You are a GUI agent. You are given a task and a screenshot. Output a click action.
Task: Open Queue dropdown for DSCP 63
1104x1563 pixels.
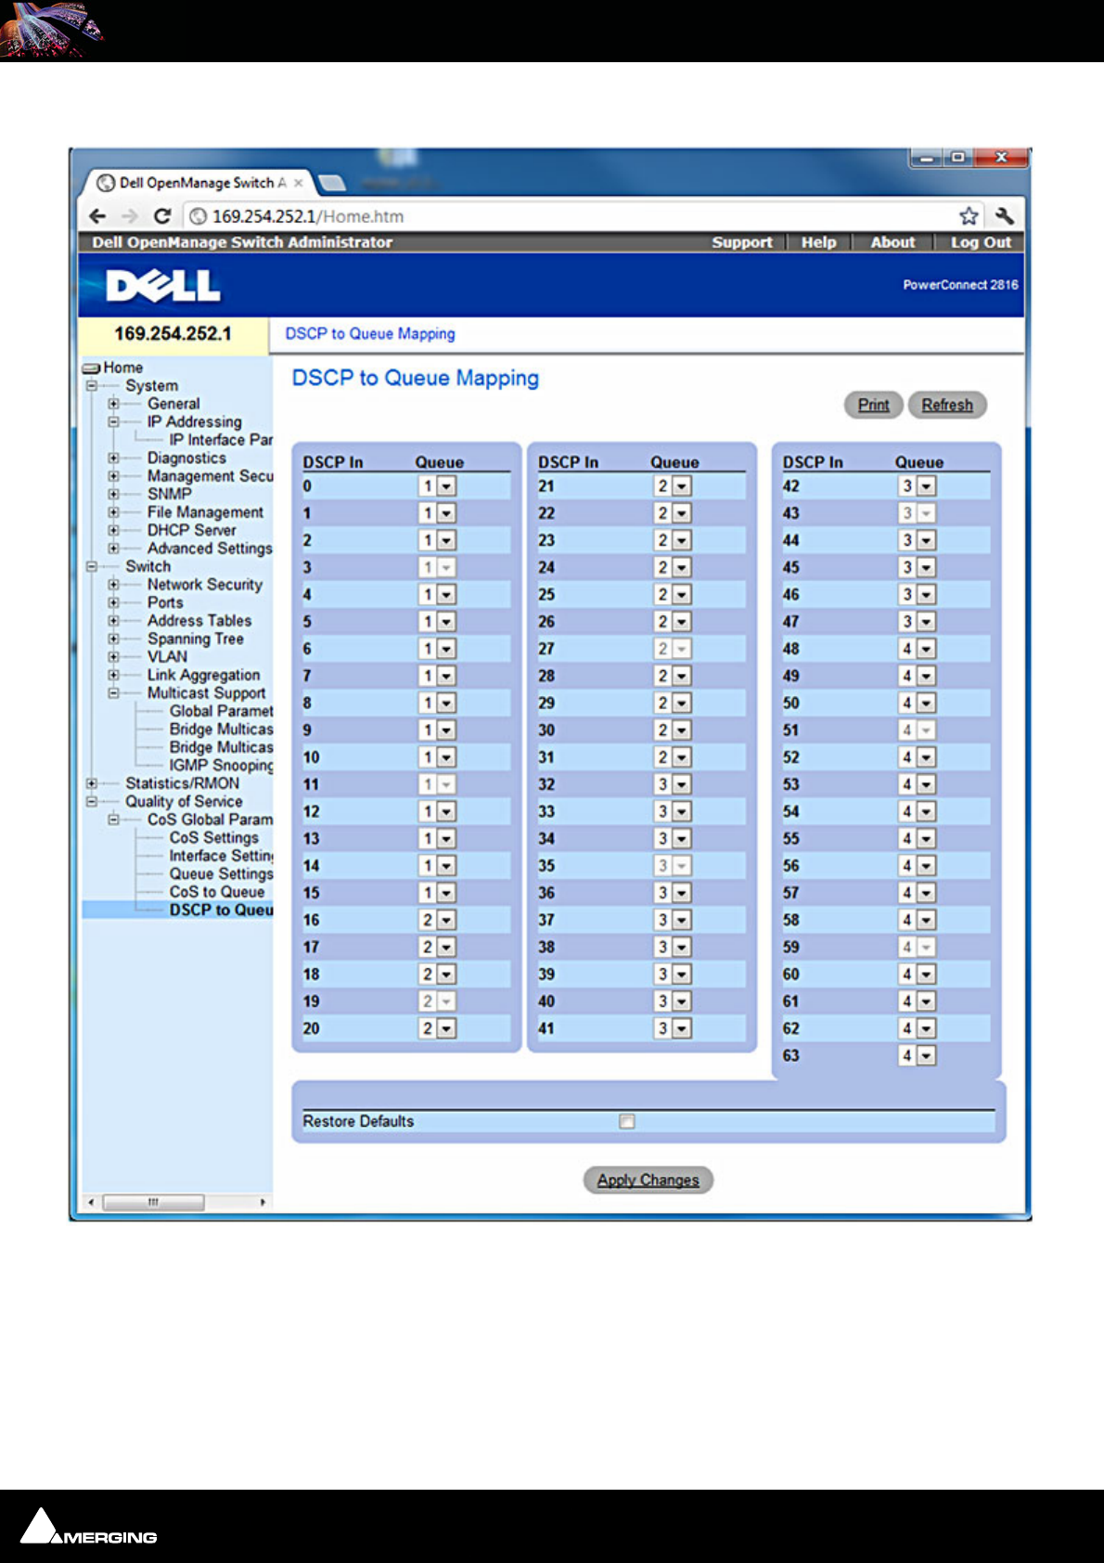click(x=918, y=1055)
